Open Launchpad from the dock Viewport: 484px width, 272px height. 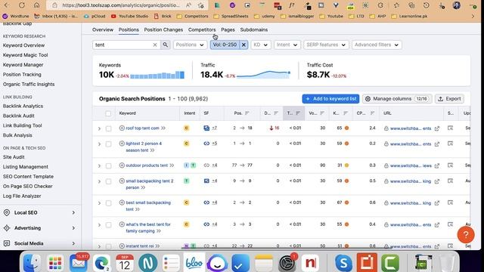click(55, 263)
